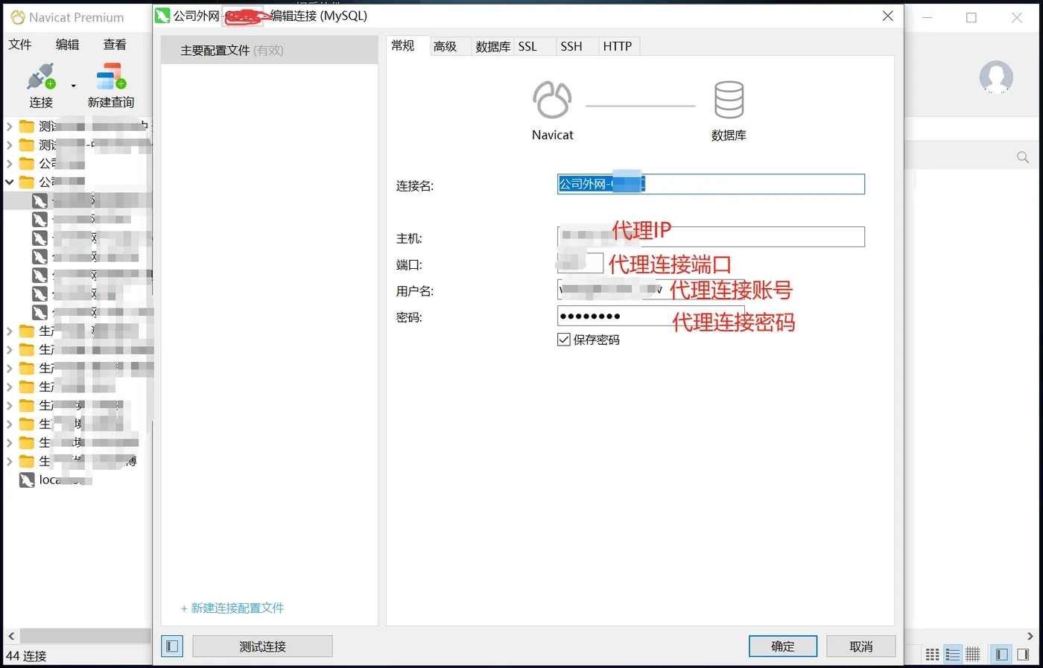
Task: Minimize the Navicat Premium main window
Action: pyautogui.click(x=928, y=18)
